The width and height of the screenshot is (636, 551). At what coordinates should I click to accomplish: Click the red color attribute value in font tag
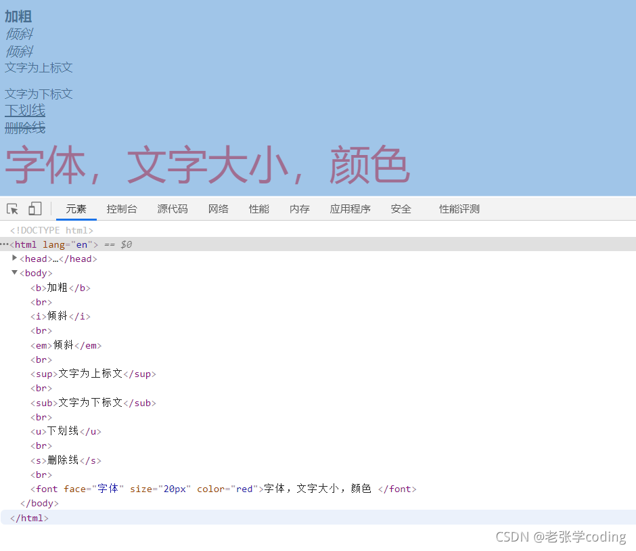pyautogui.click(x=244, y=489)
